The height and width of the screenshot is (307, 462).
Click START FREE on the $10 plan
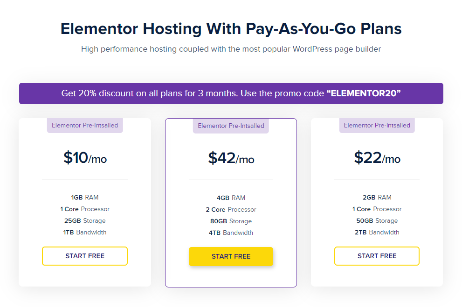pyautogui.click(x=85, y=256)
